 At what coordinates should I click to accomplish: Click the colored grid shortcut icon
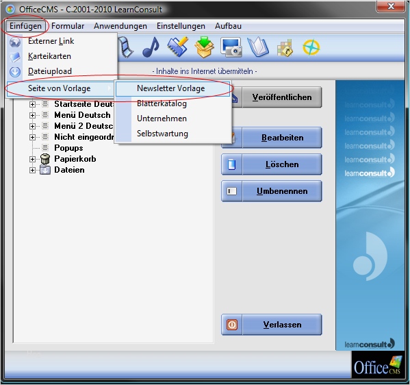tap(285, 48)
